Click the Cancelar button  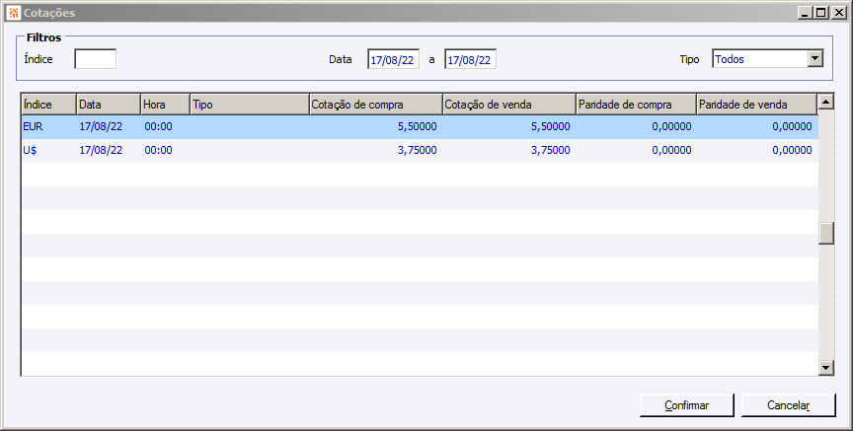788,405
